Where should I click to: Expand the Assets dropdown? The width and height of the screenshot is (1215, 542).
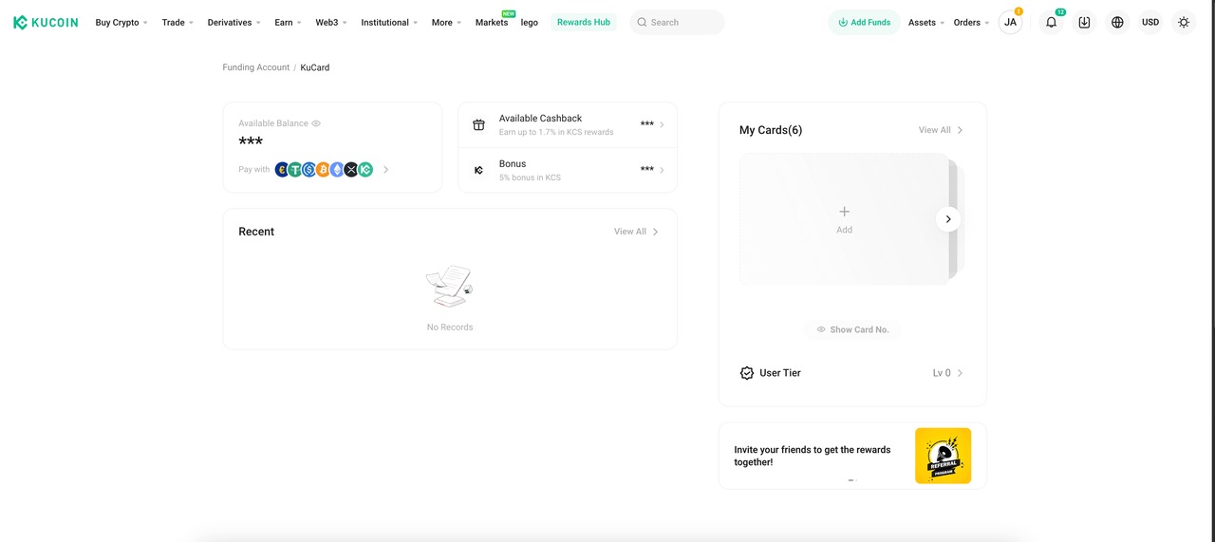(x=925, y=22)
